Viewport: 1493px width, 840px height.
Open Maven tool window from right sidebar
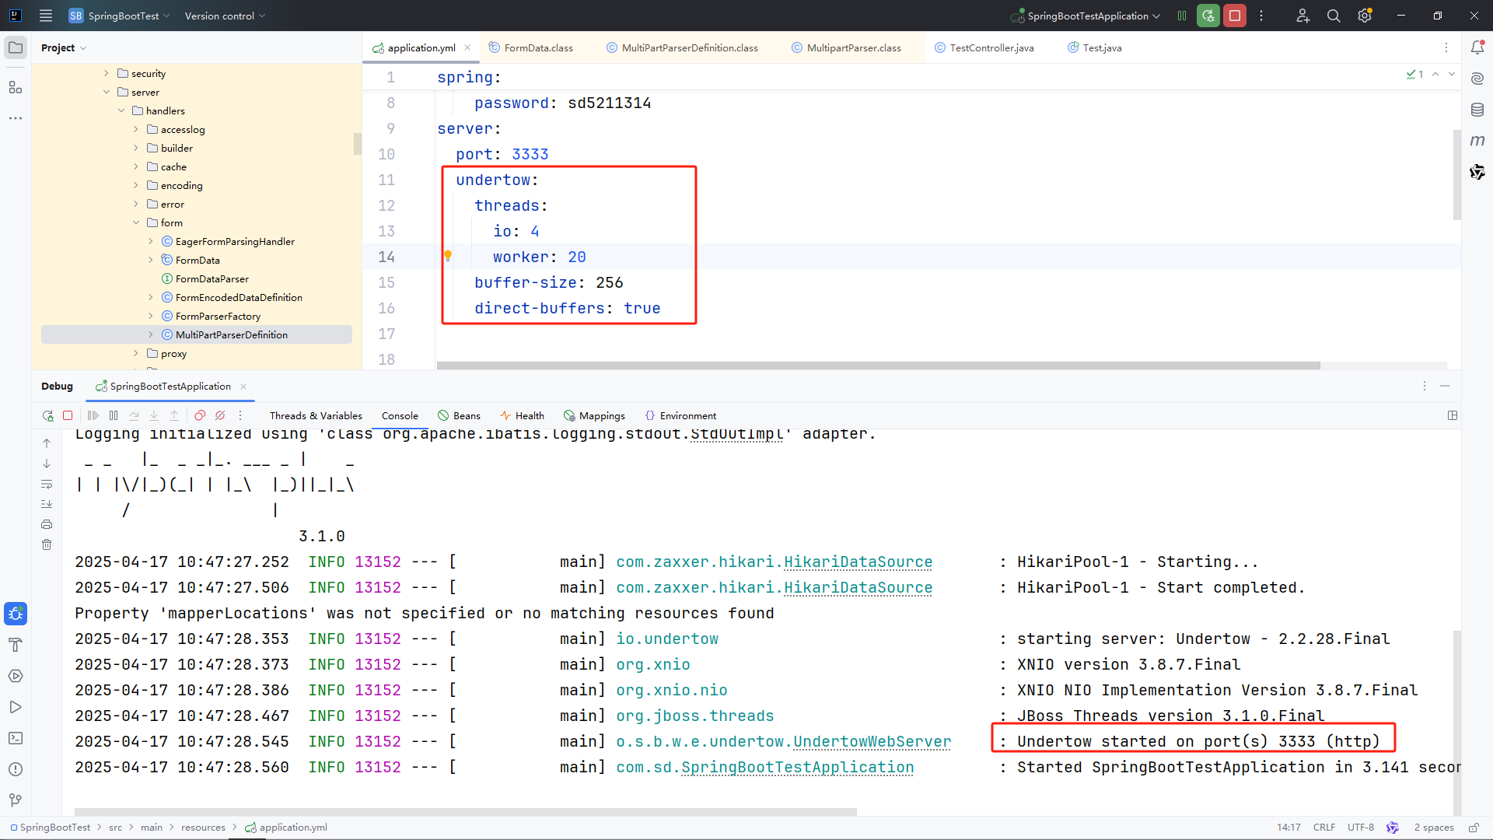(1477, 141)
